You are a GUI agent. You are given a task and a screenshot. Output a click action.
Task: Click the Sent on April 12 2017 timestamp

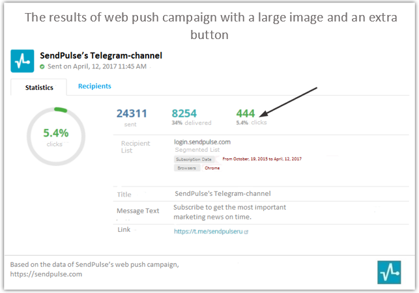pos(97,66)
